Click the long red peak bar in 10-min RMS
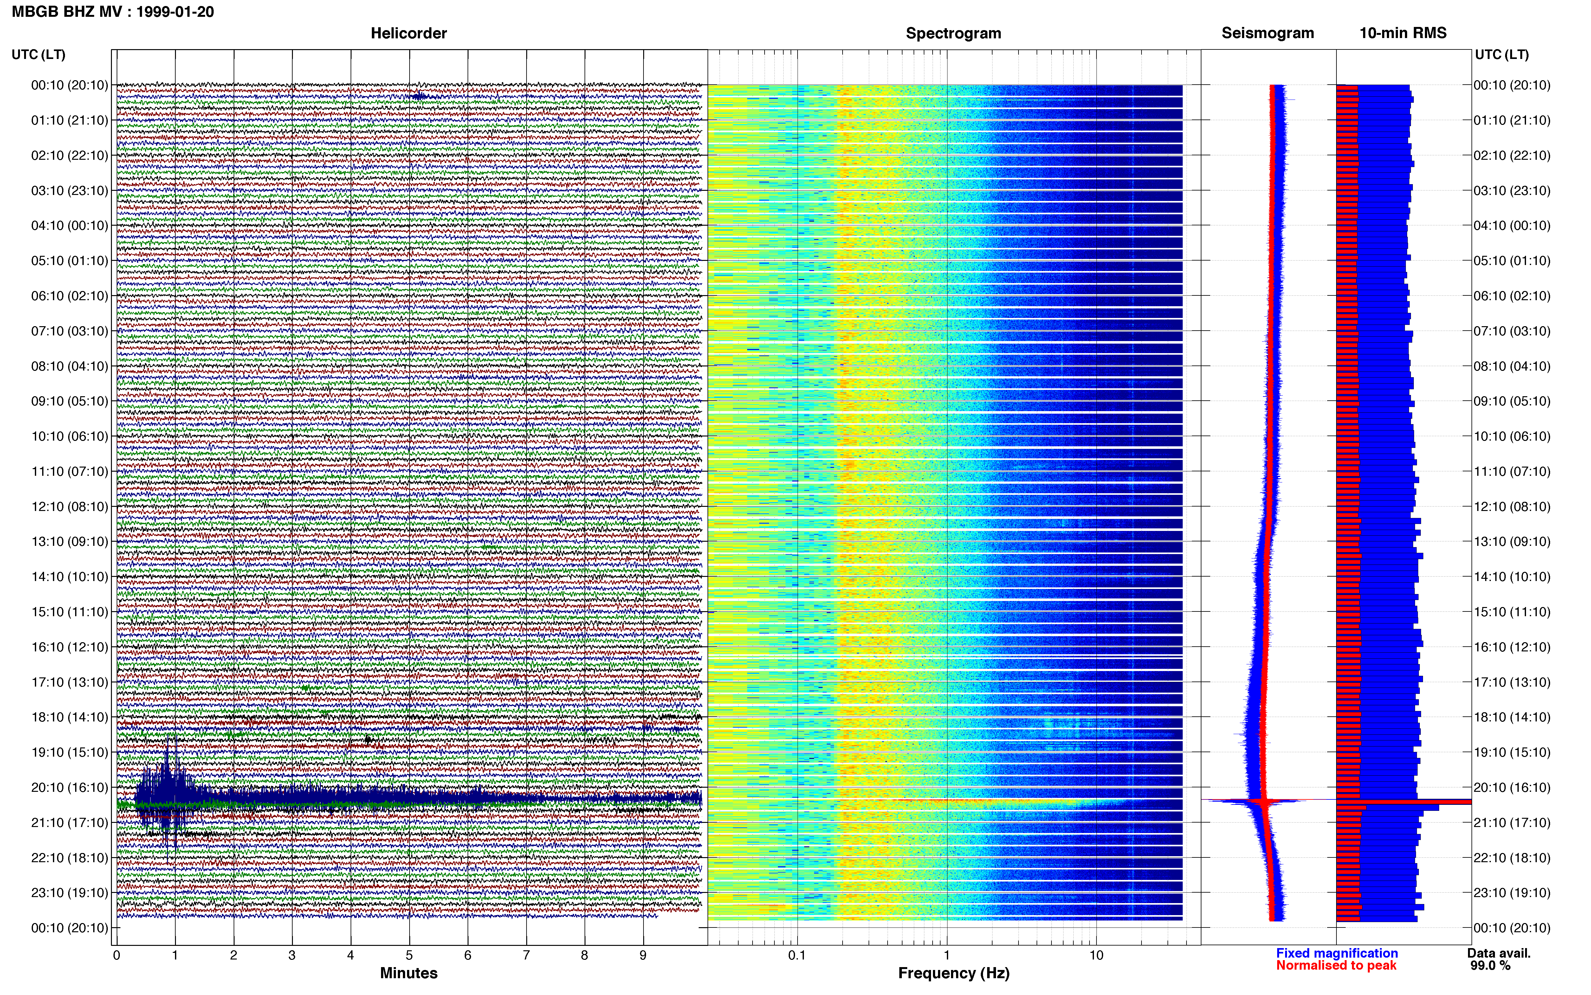The image size is (1591, 995). pyautogui.click(x=1404, y=802)
